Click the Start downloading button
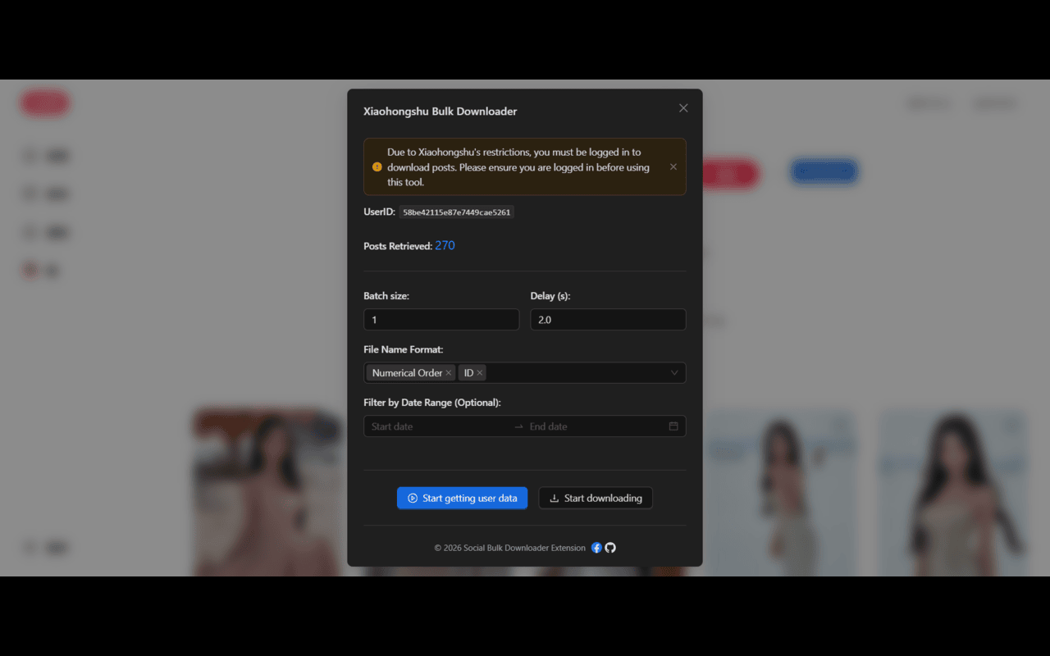 tap(595, 498)
